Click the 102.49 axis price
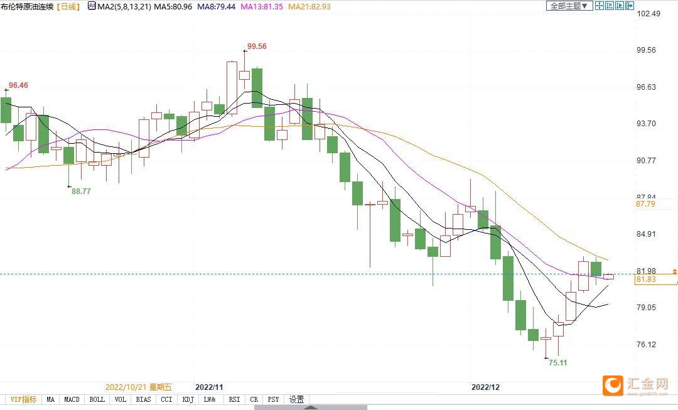Image resolution: width=678 pixels, height=410 pixels. [648, 13]
